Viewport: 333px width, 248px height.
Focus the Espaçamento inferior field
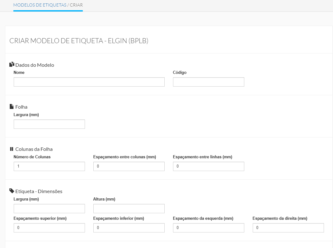coord(129,228)
